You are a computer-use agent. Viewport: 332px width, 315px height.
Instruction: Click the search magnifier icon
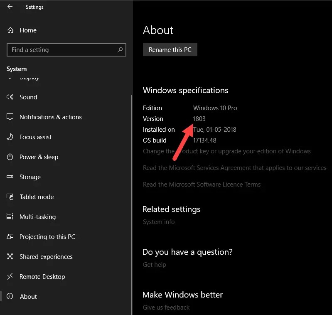tap(120, 50)
